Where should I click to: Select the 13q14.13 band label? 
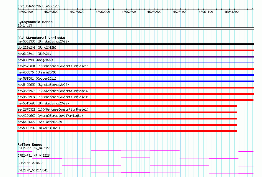[25, 25]
